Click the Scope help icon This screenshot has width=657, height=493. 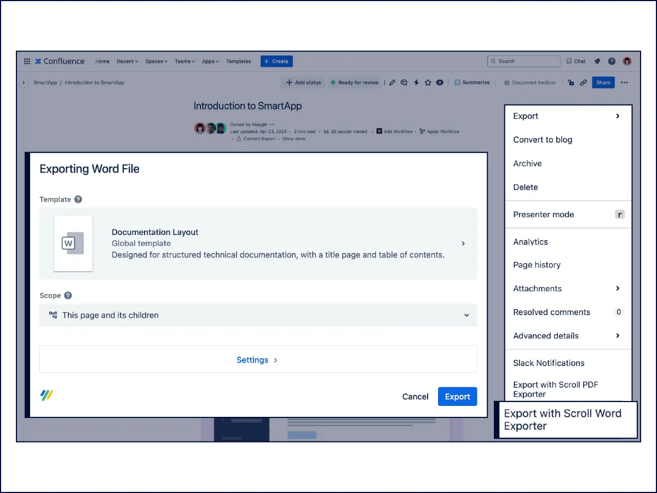[68, 295]
